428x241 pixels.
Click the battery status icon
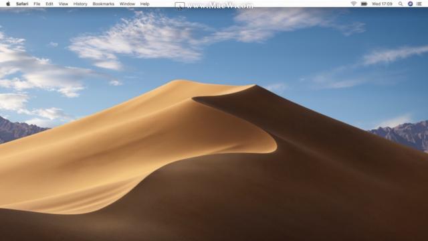click(x=364, y=4)
